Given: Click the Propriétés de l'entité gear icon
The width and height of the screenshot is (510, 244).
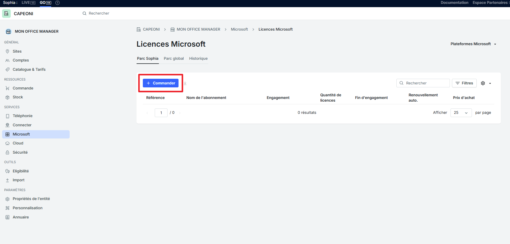Looking at the screenshot, I should 7,199.
